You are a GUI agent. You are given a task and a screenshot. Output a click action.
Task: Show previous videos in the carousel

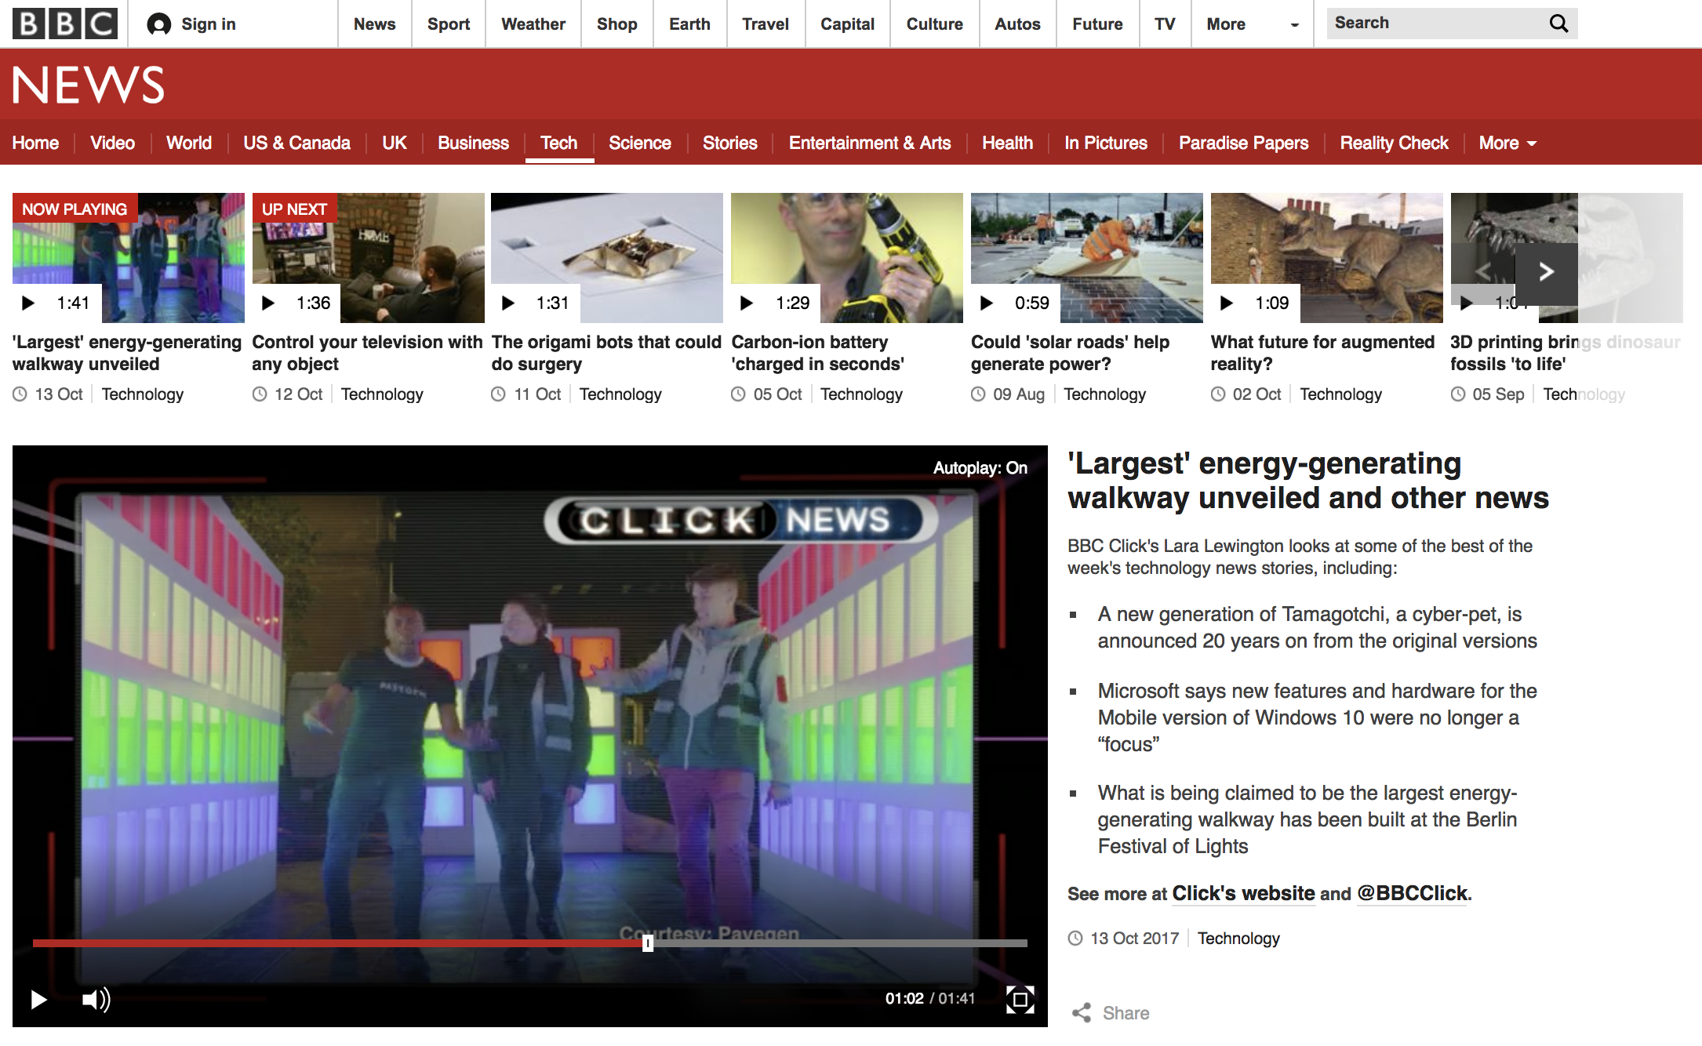coord(1482,272)
